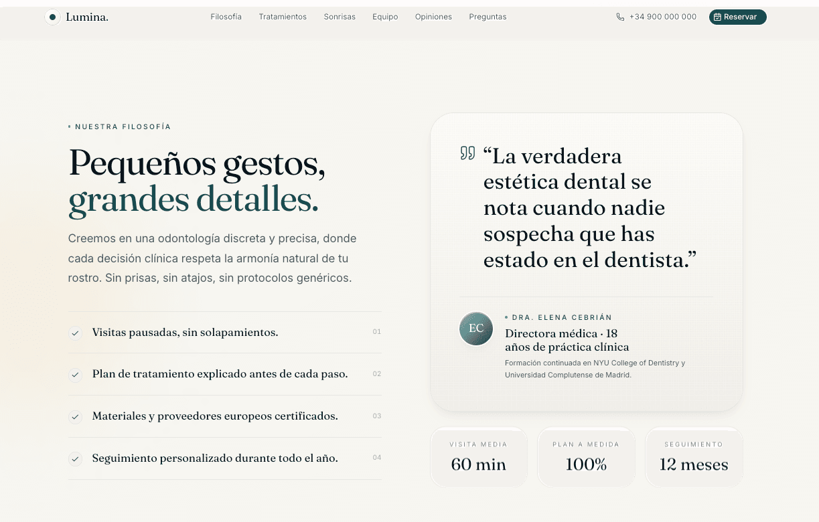
Task: Click the quote 'La verdadera estética dental'
Action: [590, 208]
